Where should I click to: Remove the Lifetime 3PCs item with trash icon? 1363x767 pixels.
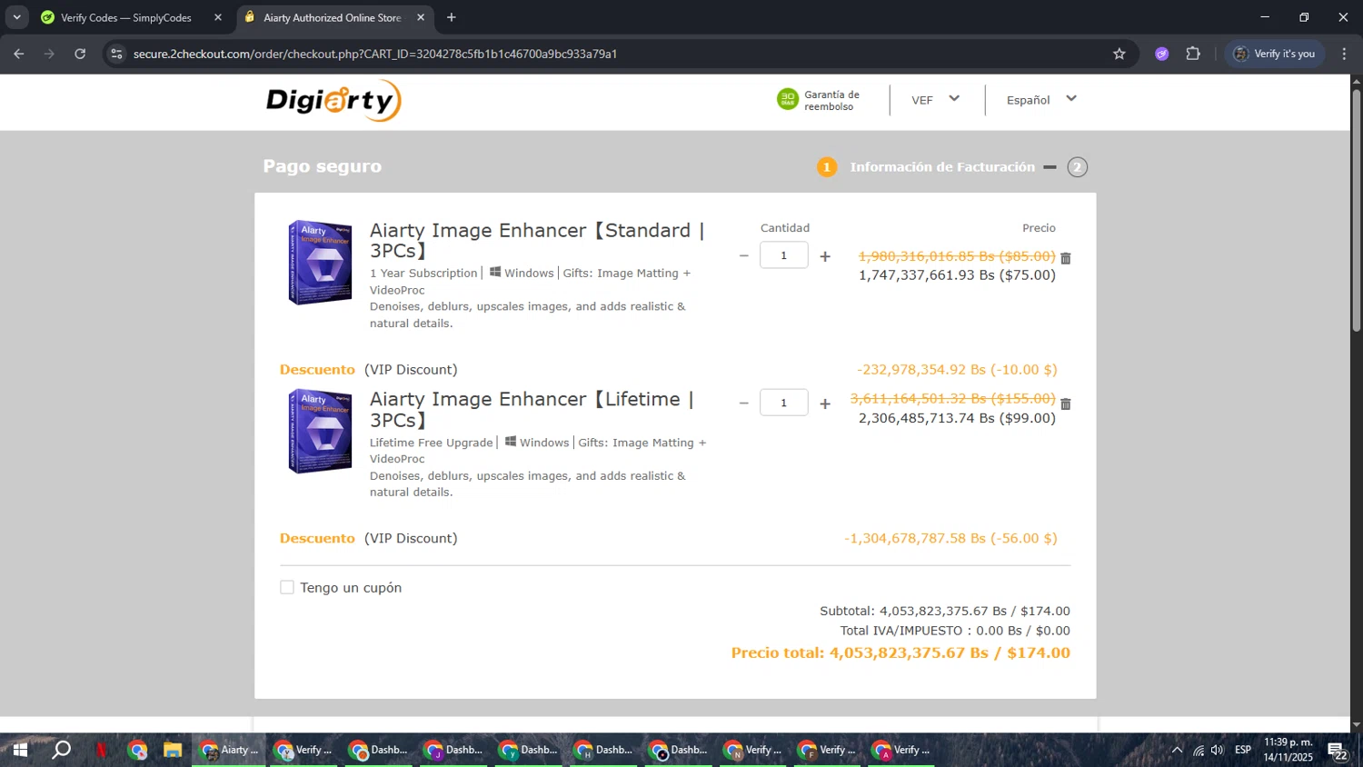click(x=1066, y=403)
